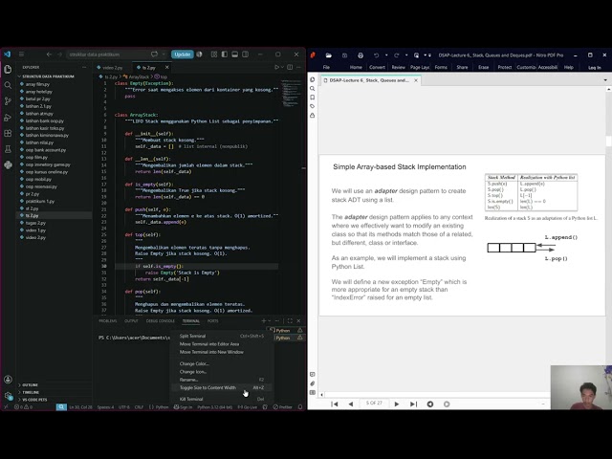The image size is (612, 459).
Task: Switch to the PROBLEMS panel tab
Action: 108,321
